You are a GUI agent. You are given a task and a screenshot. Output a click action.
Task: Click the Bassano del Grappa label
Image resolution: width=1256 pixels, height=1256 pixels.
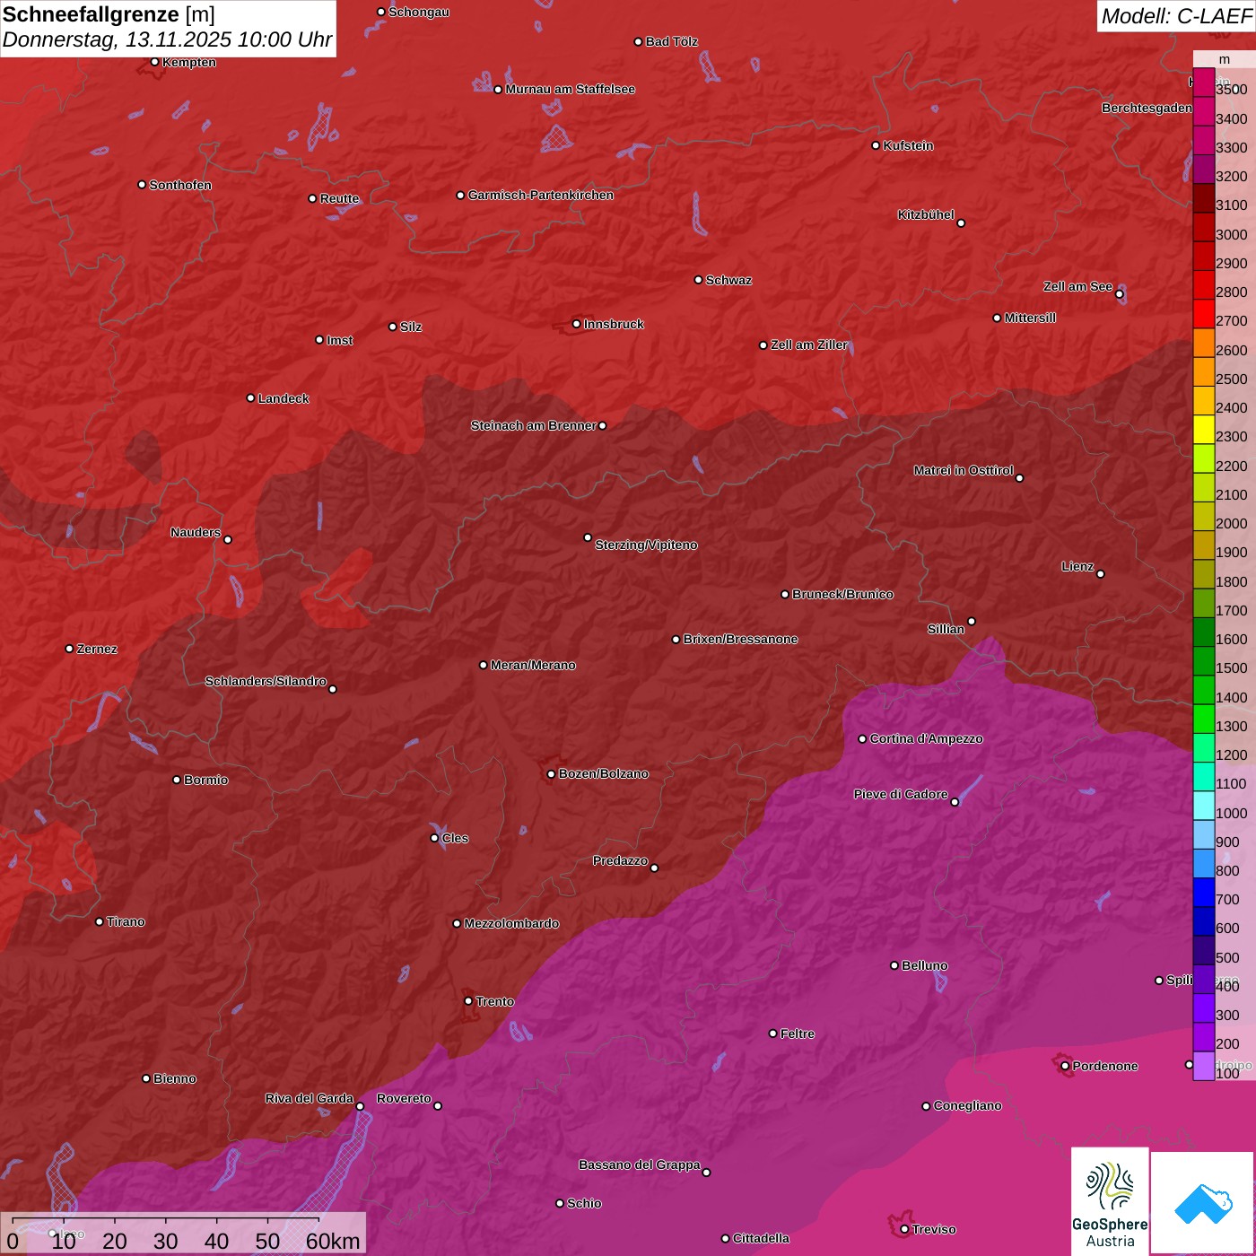640,1164
